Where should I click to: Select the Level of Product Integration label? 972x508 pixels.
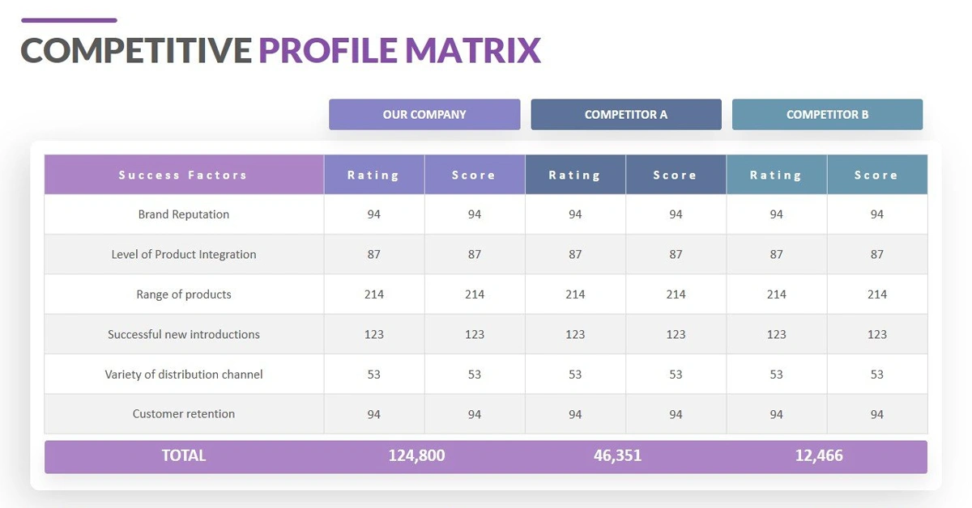click(184, 254)
